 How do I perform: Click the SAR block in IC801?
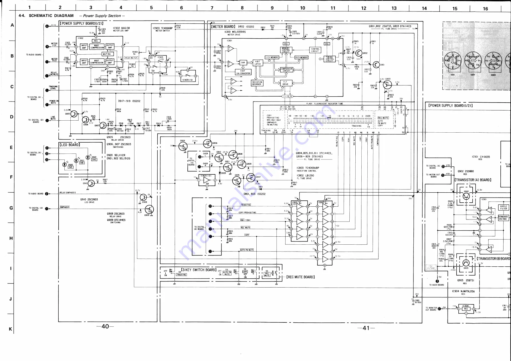click(x=243, y=63)
